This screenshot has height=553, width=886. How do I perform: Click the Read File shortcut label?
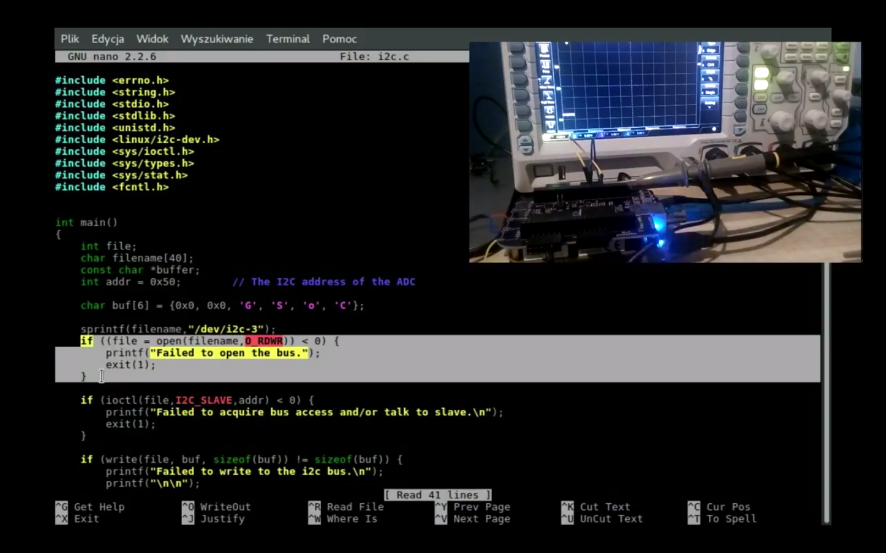click(354, 507)
